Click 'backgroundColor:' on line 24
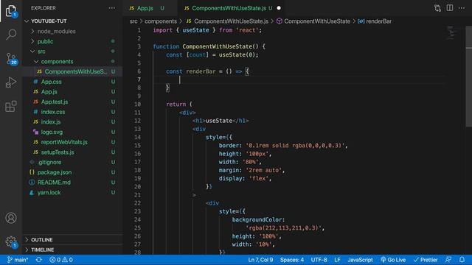The height and width of the screenshot is (265, 472). pyautogui.click(x=258, y=220)
